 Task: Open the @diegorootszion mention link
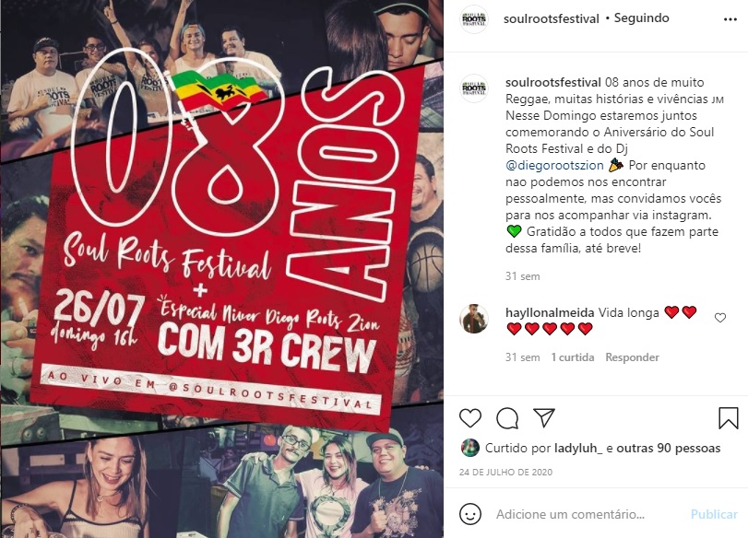tap(554, 165)
